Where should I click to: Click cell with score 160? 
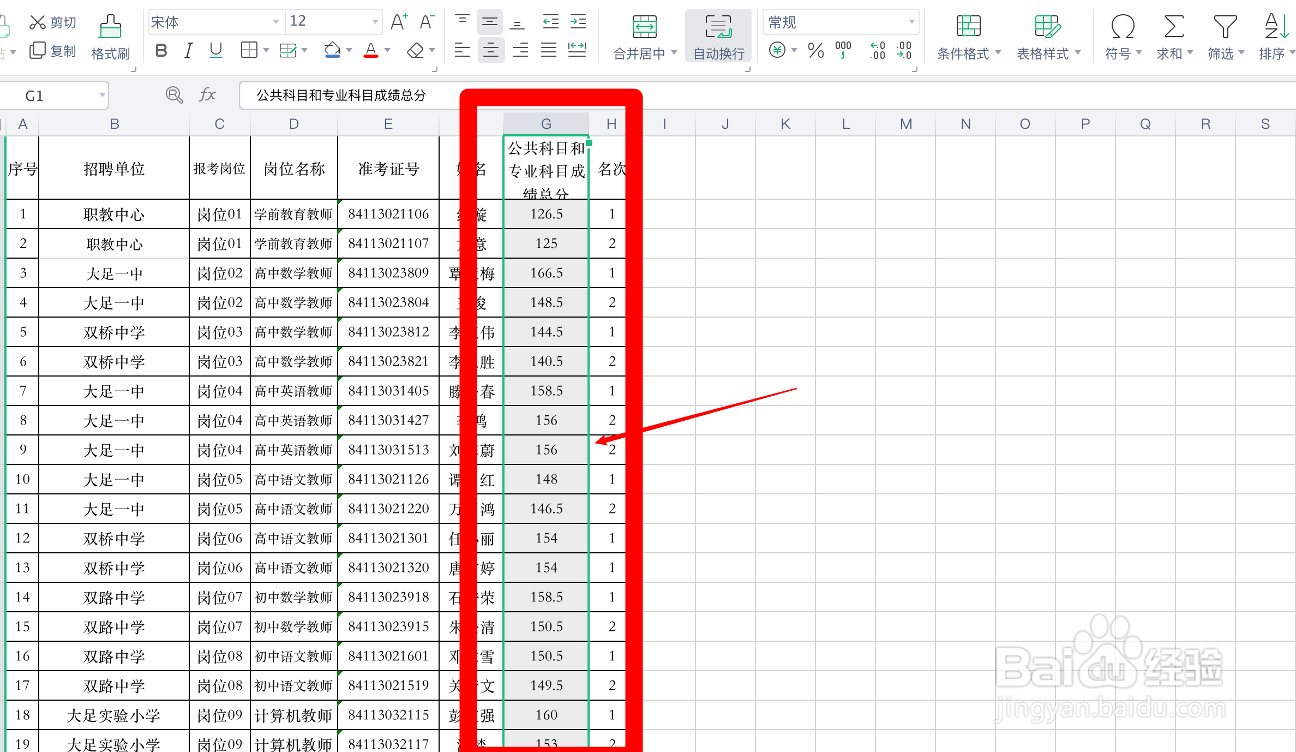(546, 715)
